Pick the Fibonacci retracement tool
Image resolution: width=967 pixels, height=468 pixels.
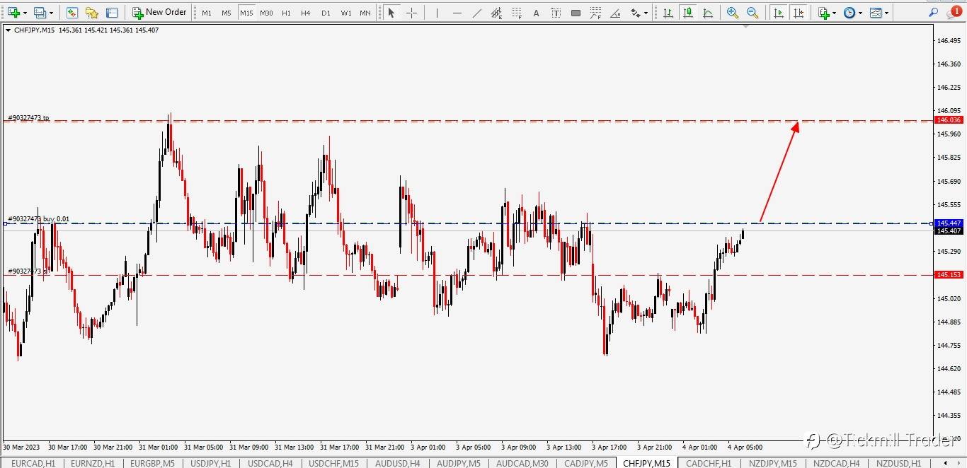tap(517, 13)
